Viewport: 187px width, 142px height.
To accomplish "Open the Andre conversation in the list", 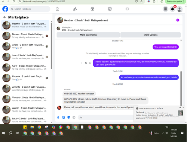I will pyautogui.click(x=25, y=46).
